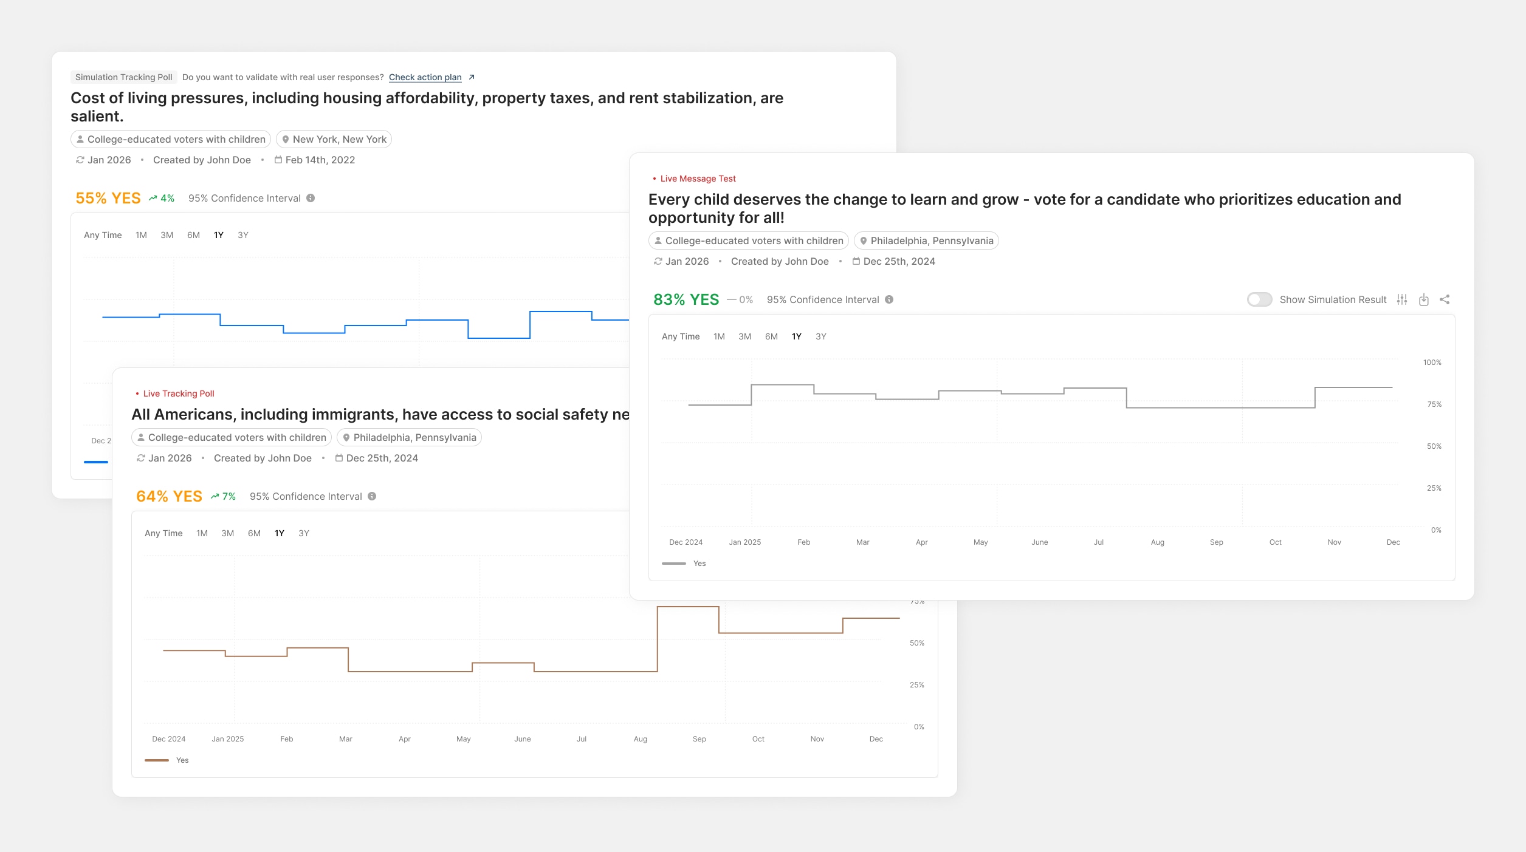The image size is (1526, 852).
Task: Click info icon next to 55% YES confidence interval
Action: [311, 198]
